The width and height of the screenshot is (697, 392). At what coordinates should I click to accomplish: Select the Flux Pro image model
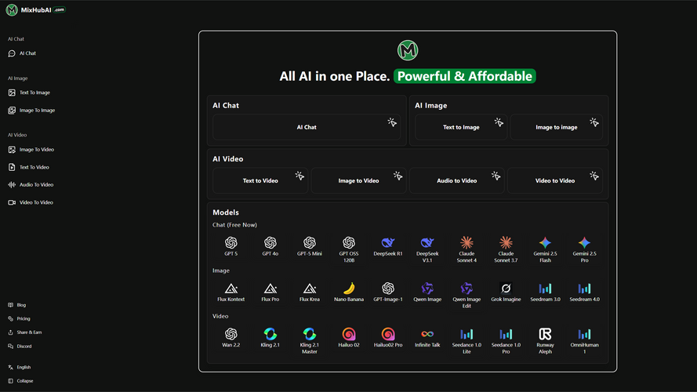(x=270, y=292)
